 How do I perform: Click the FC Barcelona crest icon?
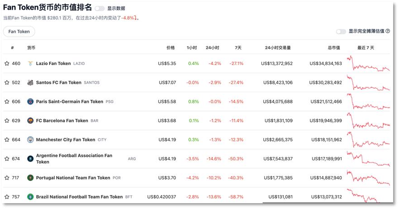tap(30, 121)
